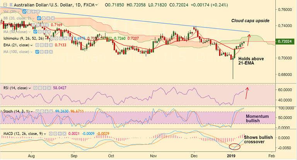The width and height of the screenshot is (297, 160).
Task: Delete the BB (20, close, 2) indicator
Action: point(53,19)
